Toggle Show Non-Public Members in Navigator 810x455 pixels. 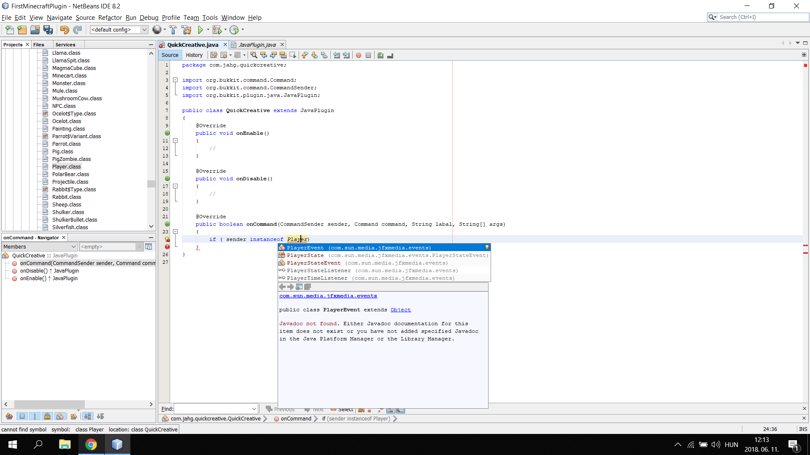tap(47, 416)
